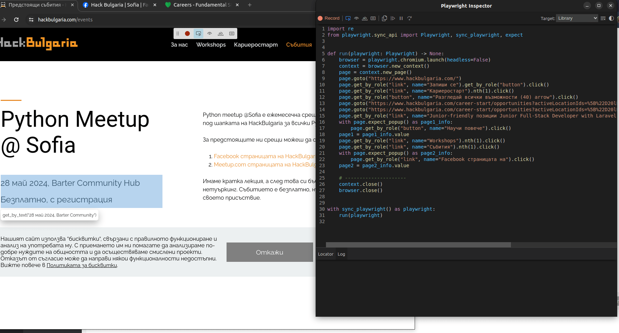Click the horizontal scrollbar of the code editor
The height and width of the screenshot is (333, 619).
(x=418, y=245)
